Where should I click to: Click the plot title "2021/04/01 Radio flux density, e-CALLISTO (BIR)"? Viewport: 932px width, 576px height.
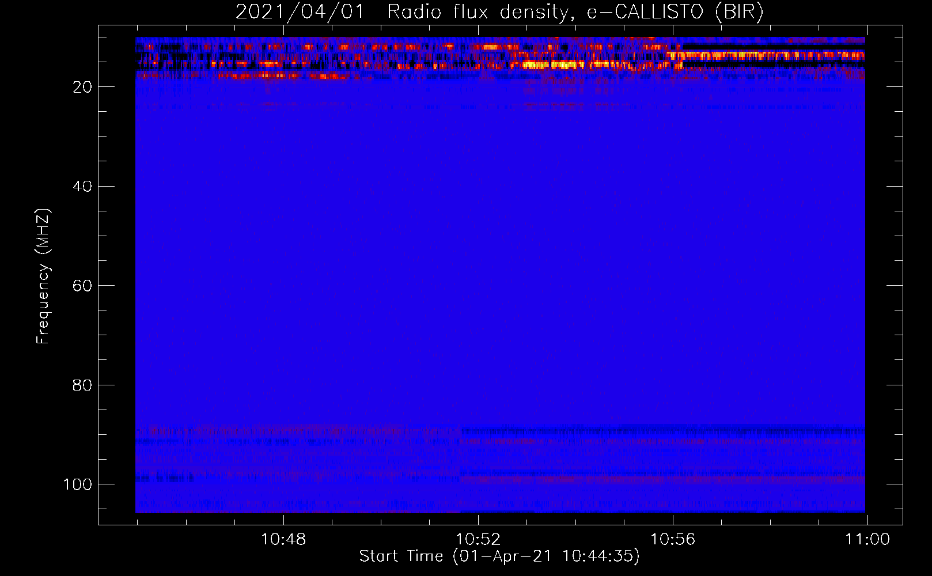(x=499, y=12)
